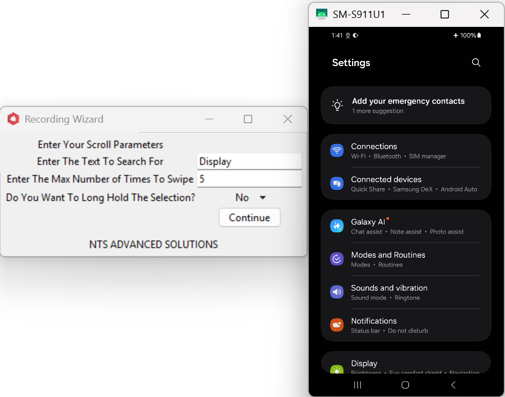Open Modes and Routines via its circular icon
Image resolution: width=505 pixels, height=397 pixels.
pyautogui.click(x=337, y=259)
